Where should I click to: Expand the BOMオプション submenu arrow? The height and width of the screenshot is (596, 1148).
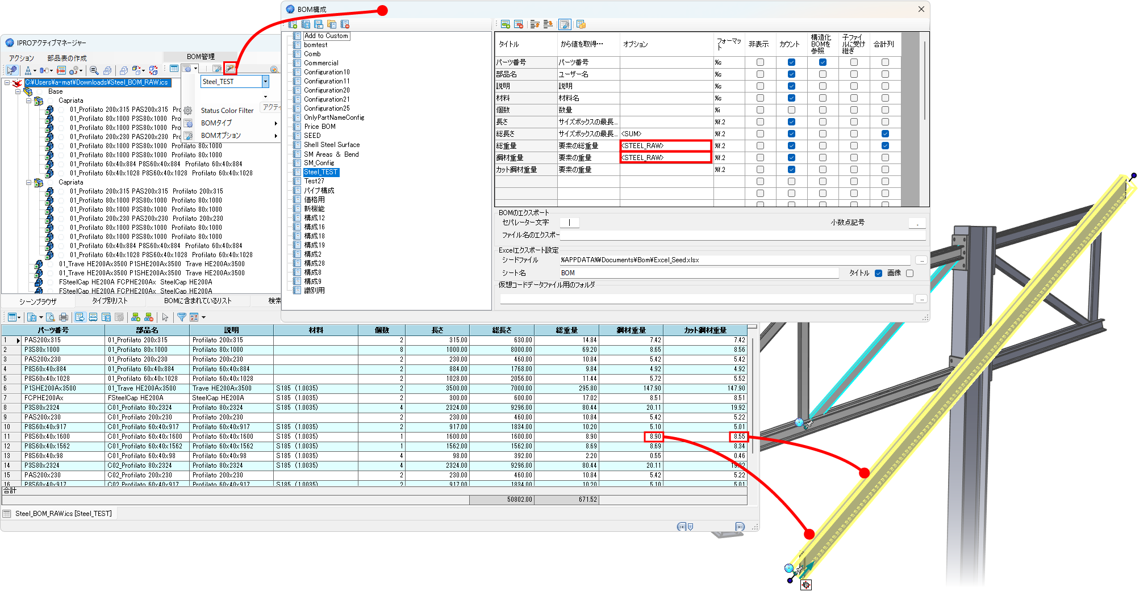pyautogui.click(x=276, y=136)
